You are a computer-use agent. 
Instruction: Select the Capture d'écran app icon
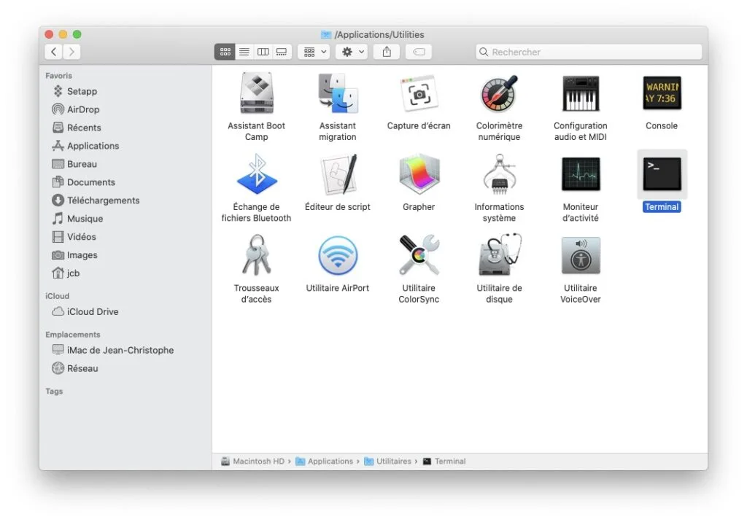419,93
